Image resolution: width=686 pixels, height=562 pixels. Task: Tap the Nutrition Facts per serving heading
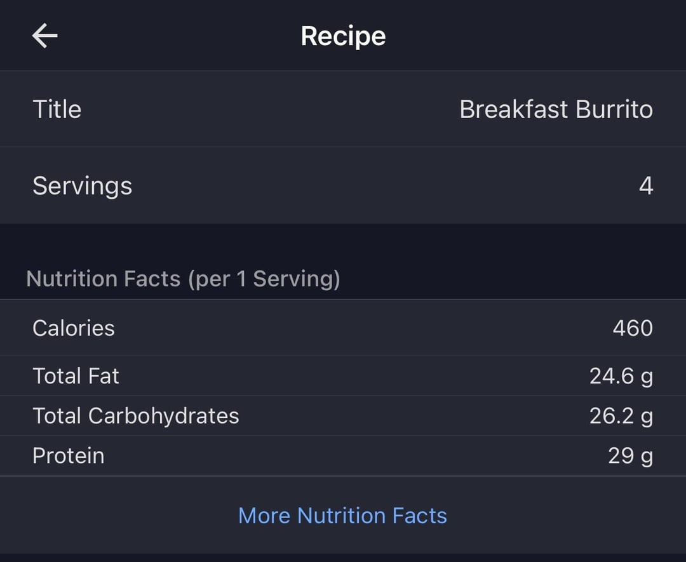(183, 279)
